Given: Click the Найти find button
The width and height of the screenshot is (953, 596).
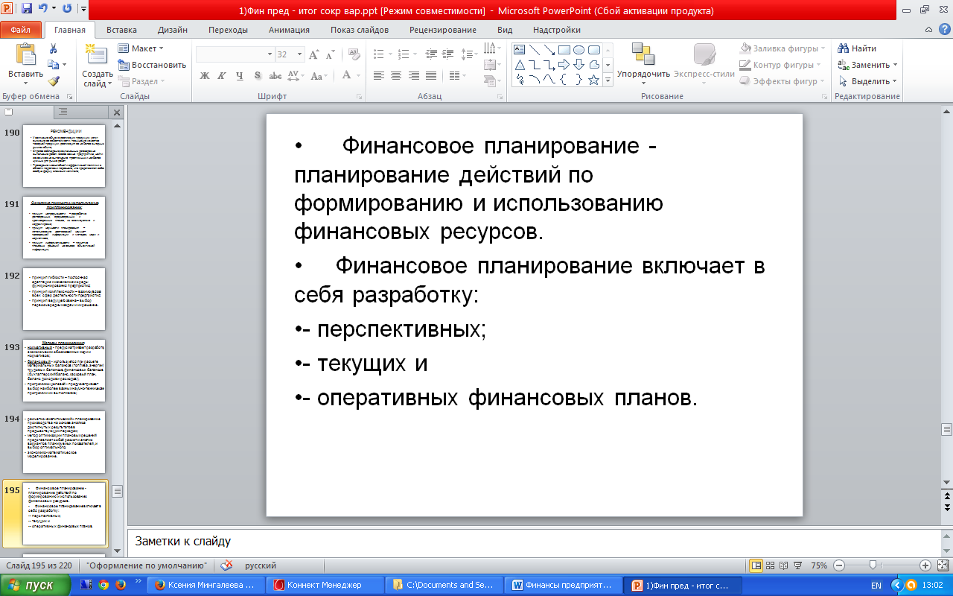Looking at the screenshot, I should (857, 48).
